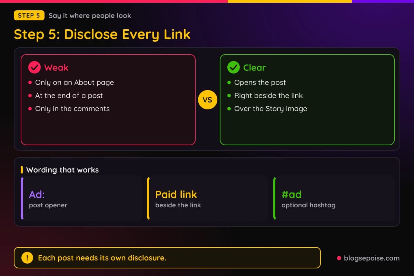Click 'Opens the post' bullet
The height and width of the screenshot is (276, 414).
(x=260, y=82)
